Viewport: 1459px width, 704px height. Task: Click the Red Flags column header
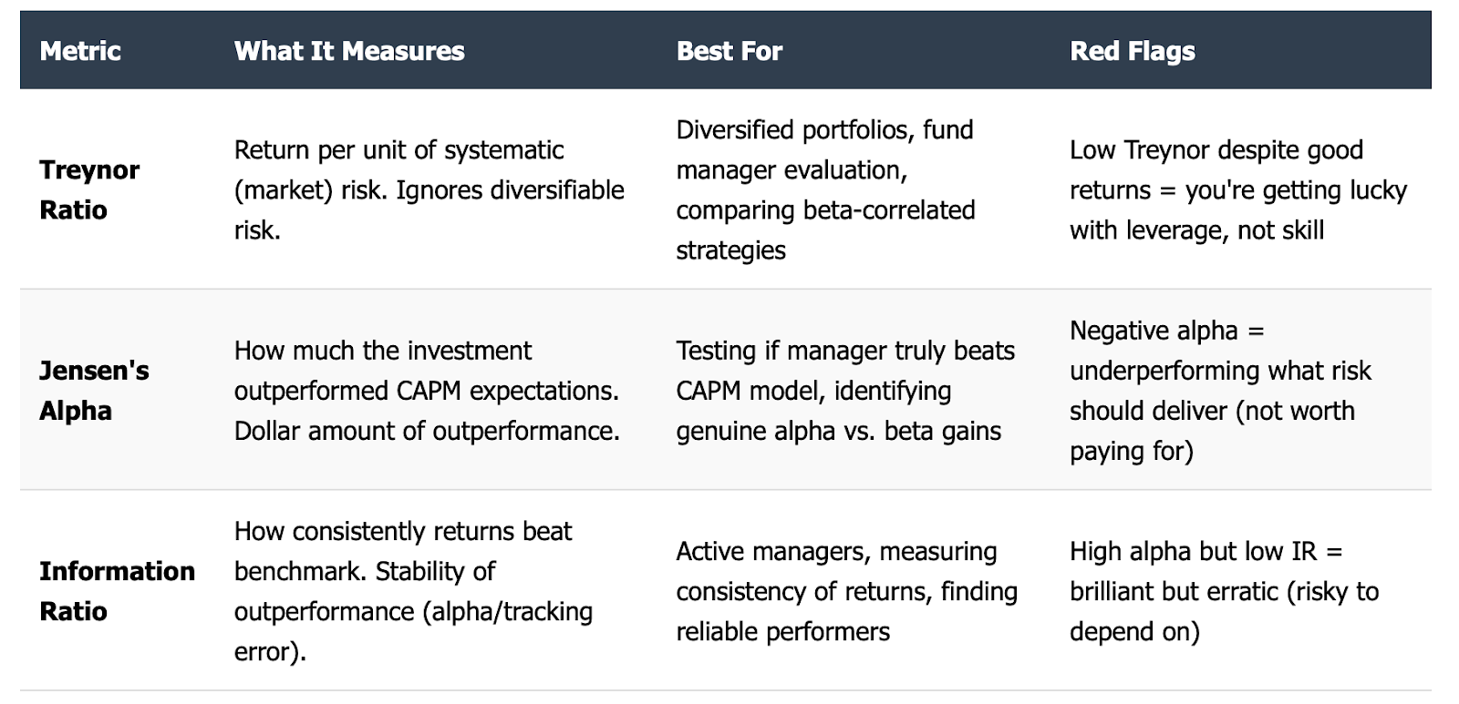pyautogui.click(x=1133, y=51)
